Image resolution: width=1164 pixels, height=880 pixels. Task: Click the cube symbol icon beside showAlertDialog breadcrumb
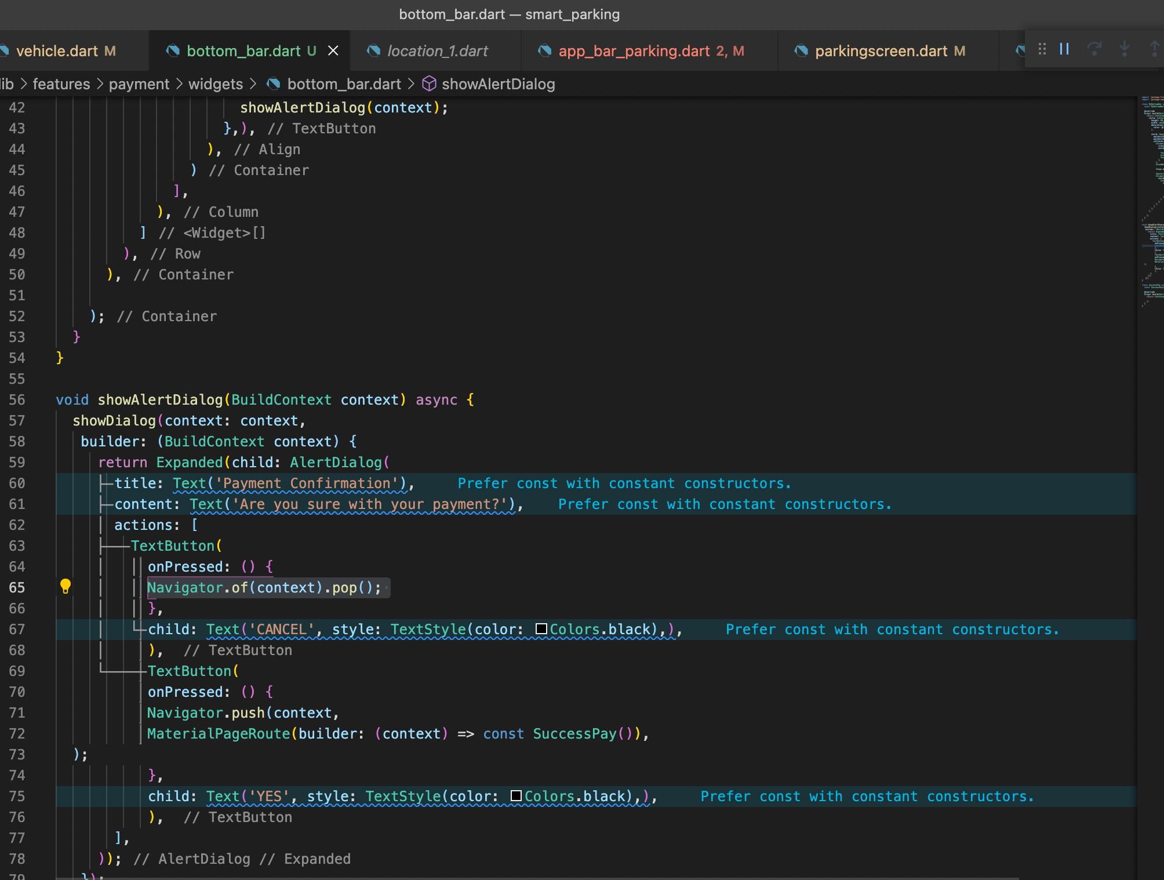pos(429,84)
